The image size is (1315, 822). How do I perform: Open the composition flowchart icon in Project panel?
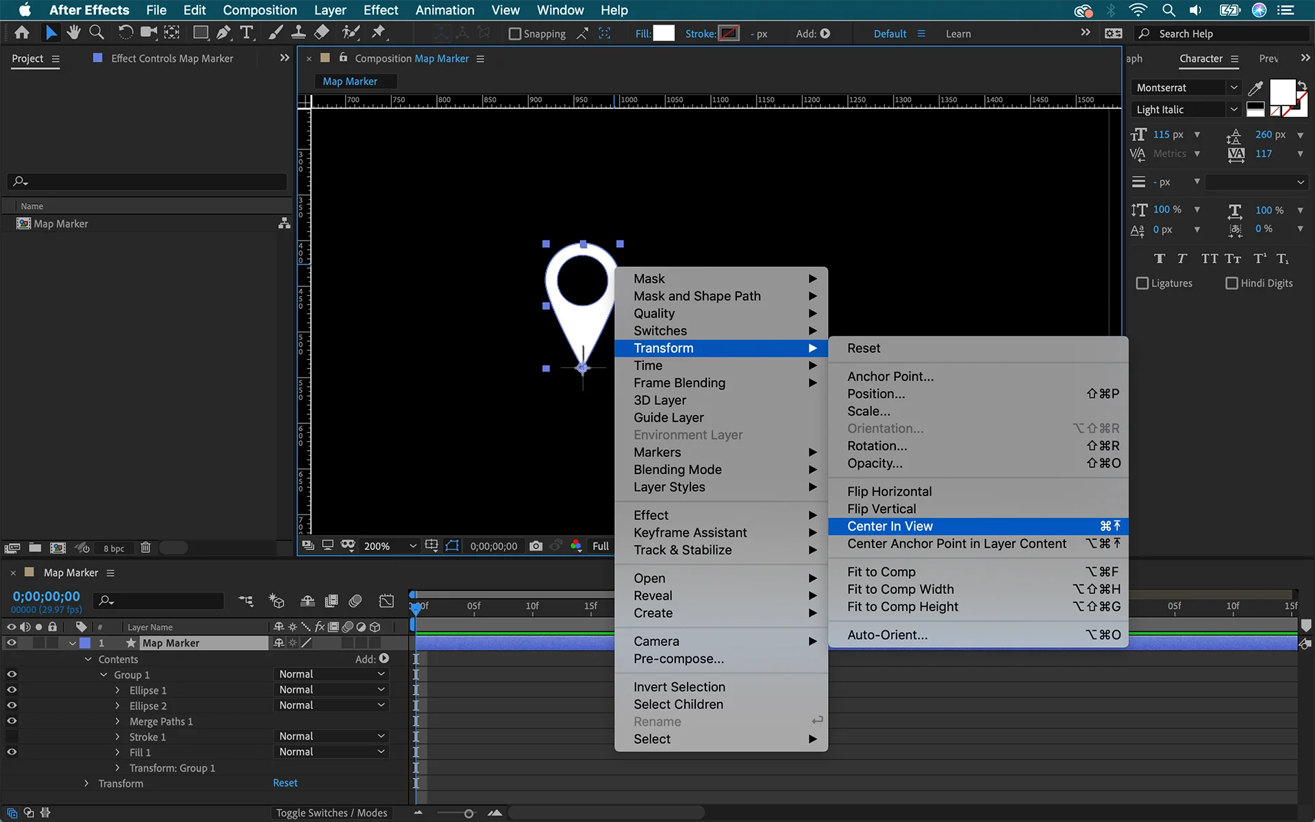(284, 224)
